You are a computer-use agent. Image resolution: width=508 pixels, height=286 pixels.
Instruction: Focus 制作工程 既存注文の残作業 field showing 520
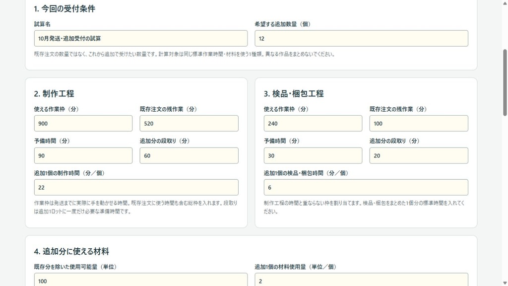tap(189, 123)
